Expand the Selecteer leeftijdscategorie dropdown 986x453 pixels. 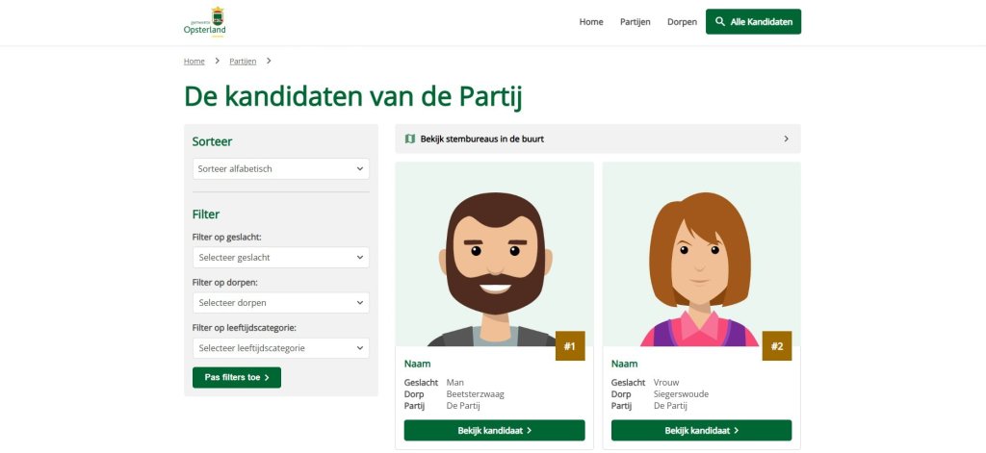pyautogui.click(x=280, y=348)
